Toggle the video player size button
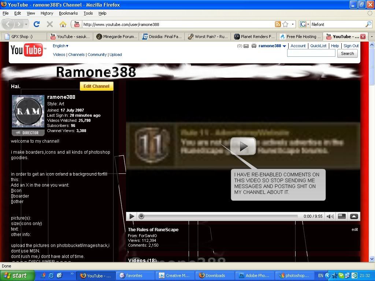 pyautogui.click(x=342, y=216)
